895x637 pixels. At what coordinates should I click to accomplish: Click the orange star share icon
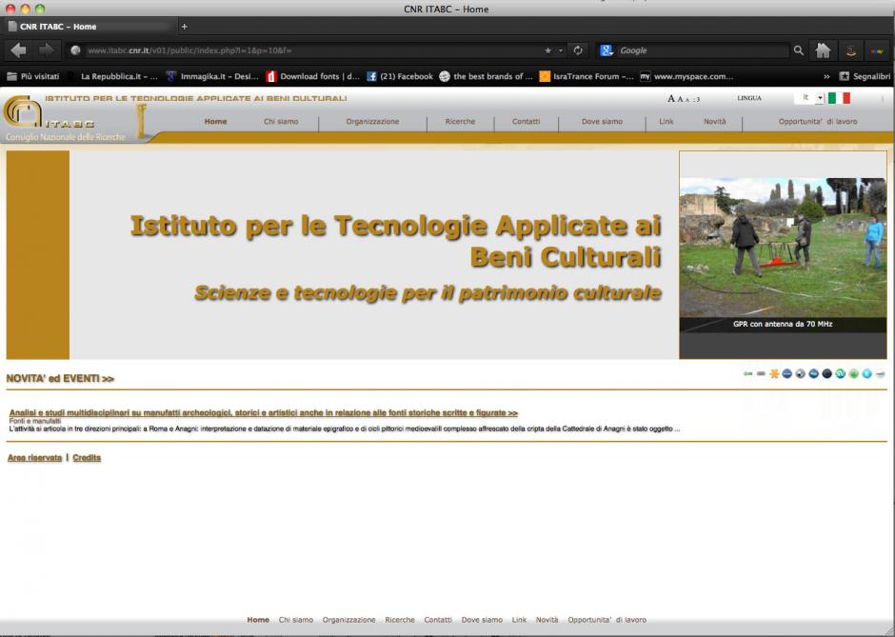pos(774,374)
